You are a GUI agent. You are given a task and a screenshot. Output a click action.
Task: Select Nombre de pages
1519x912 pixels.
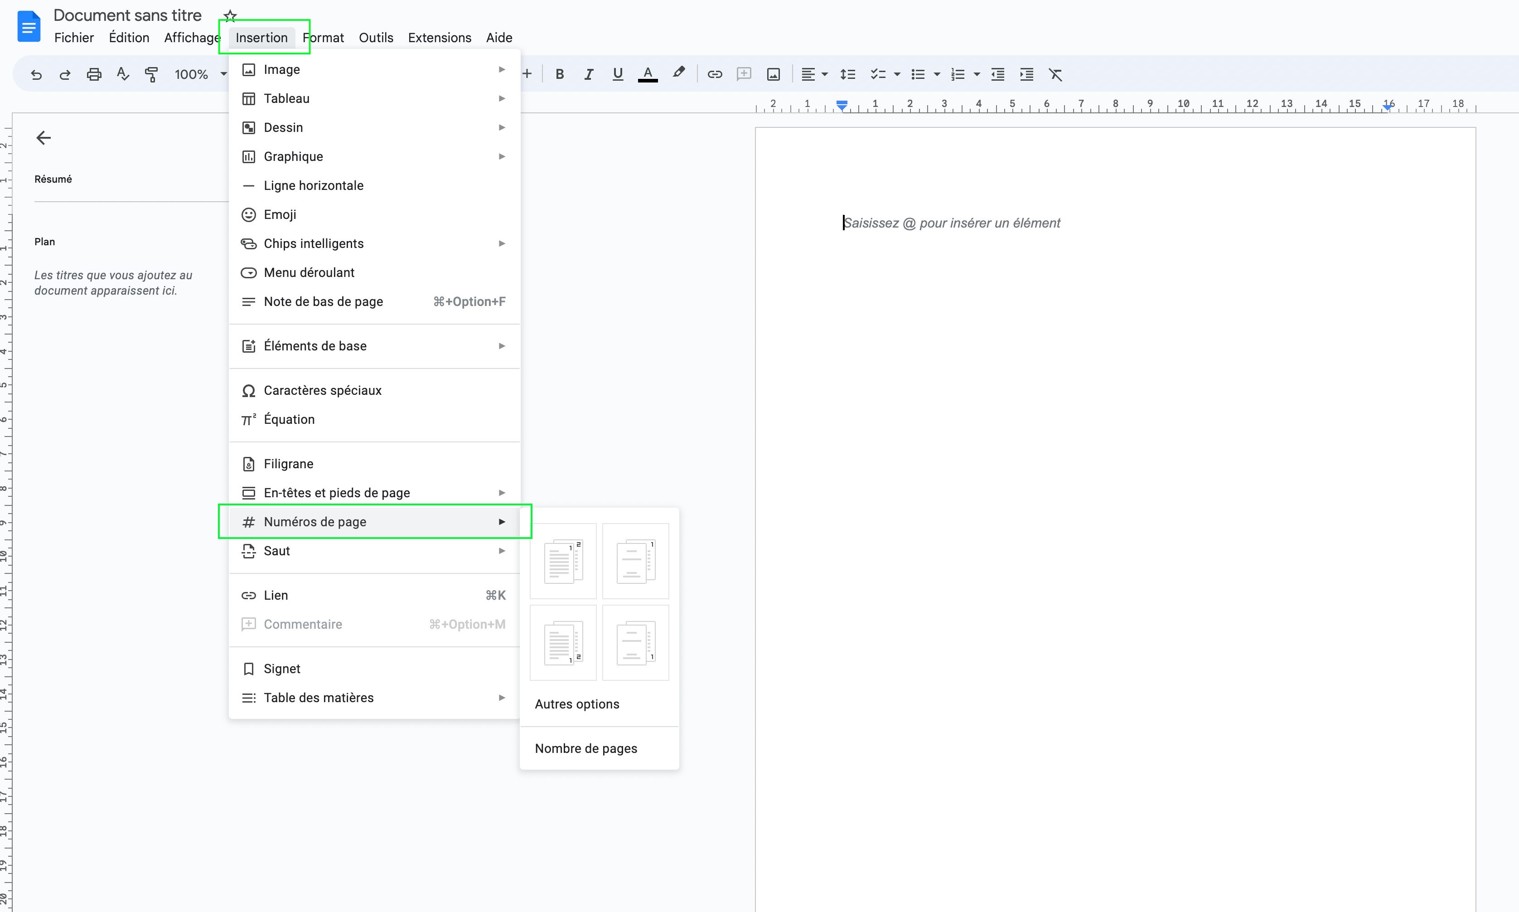click(x=585, y=748)
